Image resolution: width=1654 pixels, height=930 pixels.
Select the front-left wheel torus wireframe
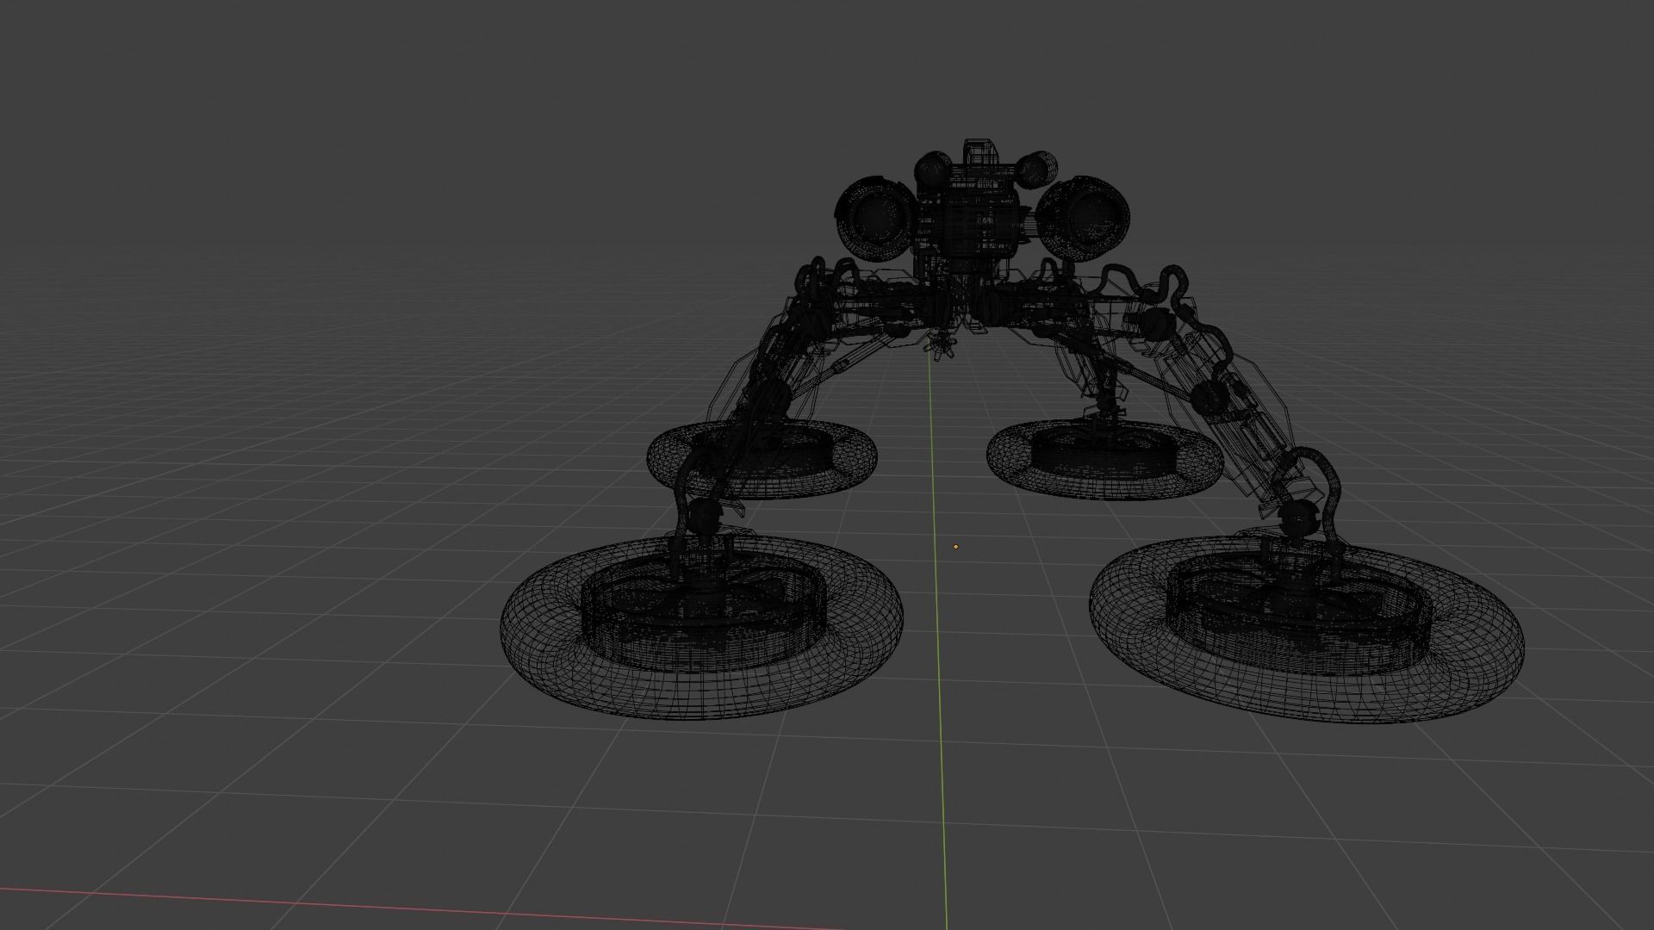point(702,626)
